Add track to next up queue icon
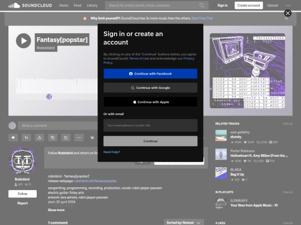 coord(66,138)
